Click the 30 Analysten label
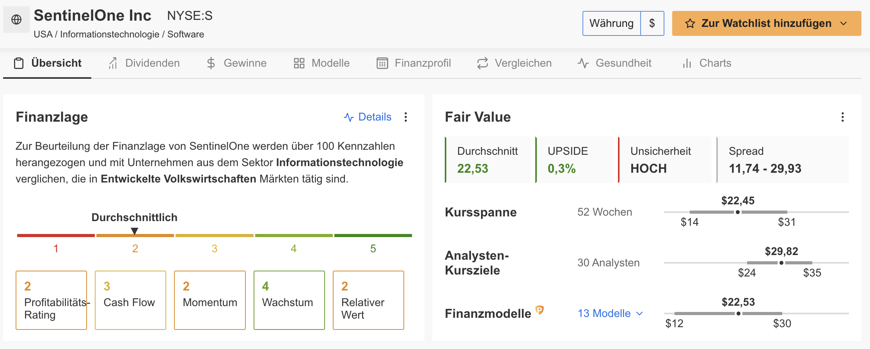 click(x=608, y=263)
